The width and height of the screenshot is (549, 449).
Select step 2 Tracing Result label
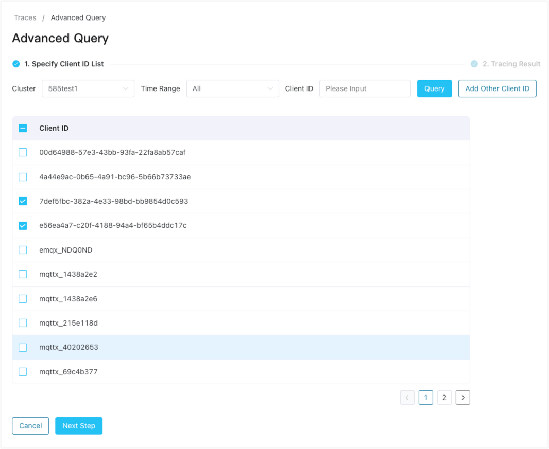511,64
